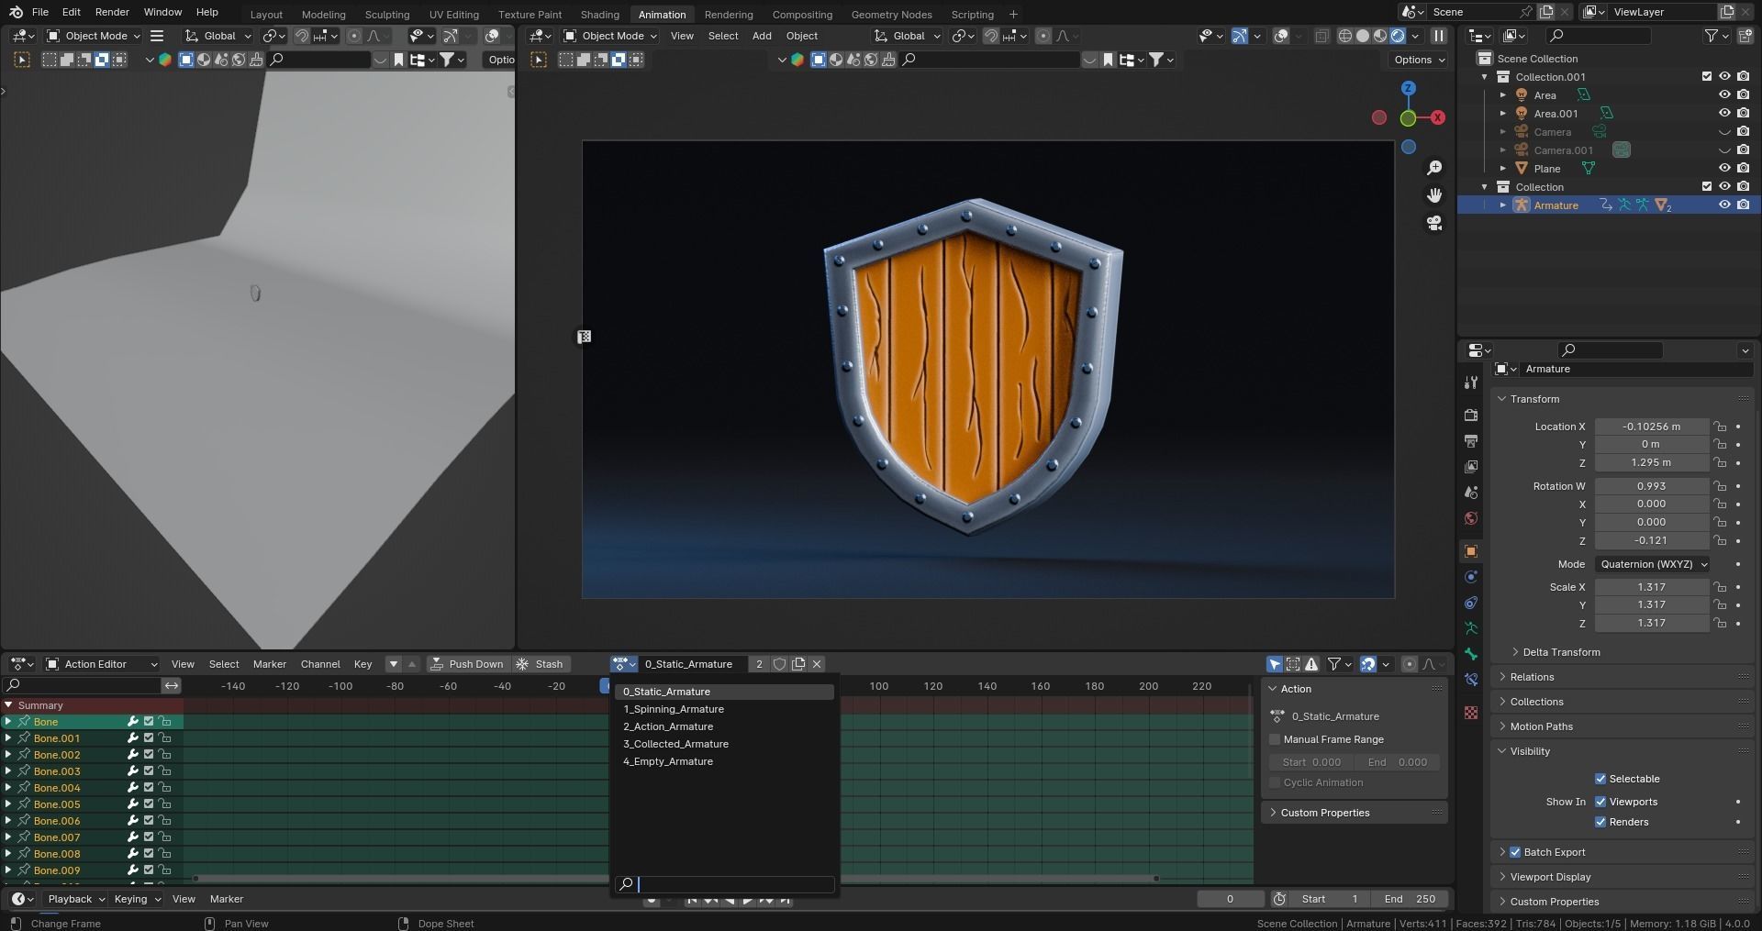Click the Blender logo icon

[16, 12]
